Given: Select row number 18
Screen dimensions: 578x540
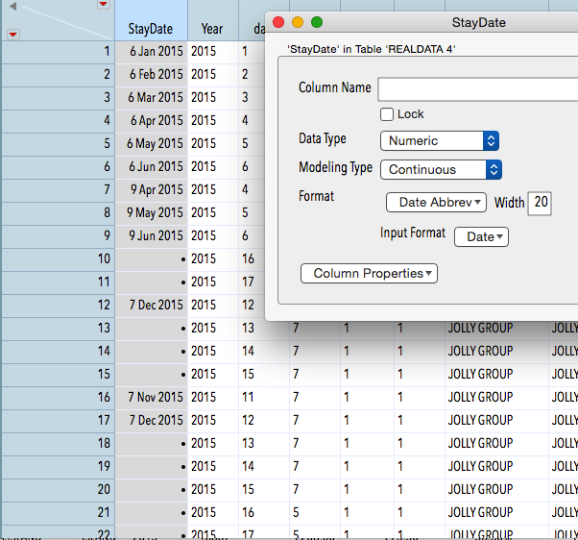Looking at the screenshot, I should pyautogui.click(x=59, y=444).
